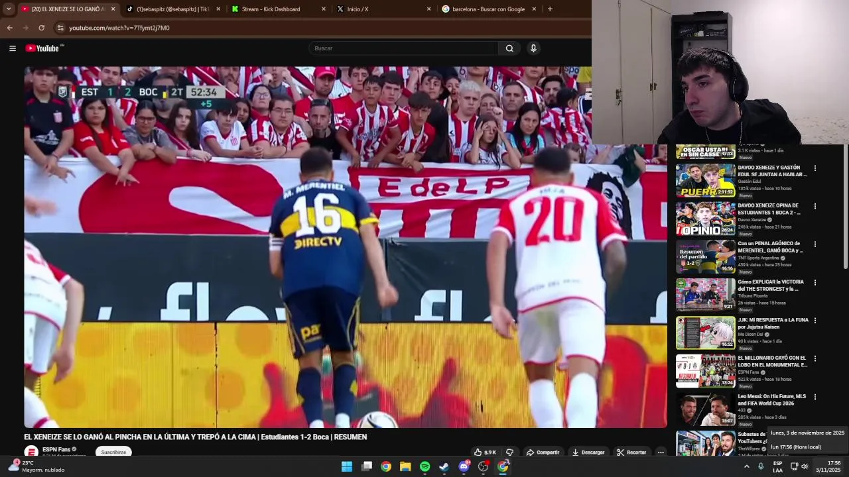Click the Descargar button
849x477 pixels.
(588, 452)
